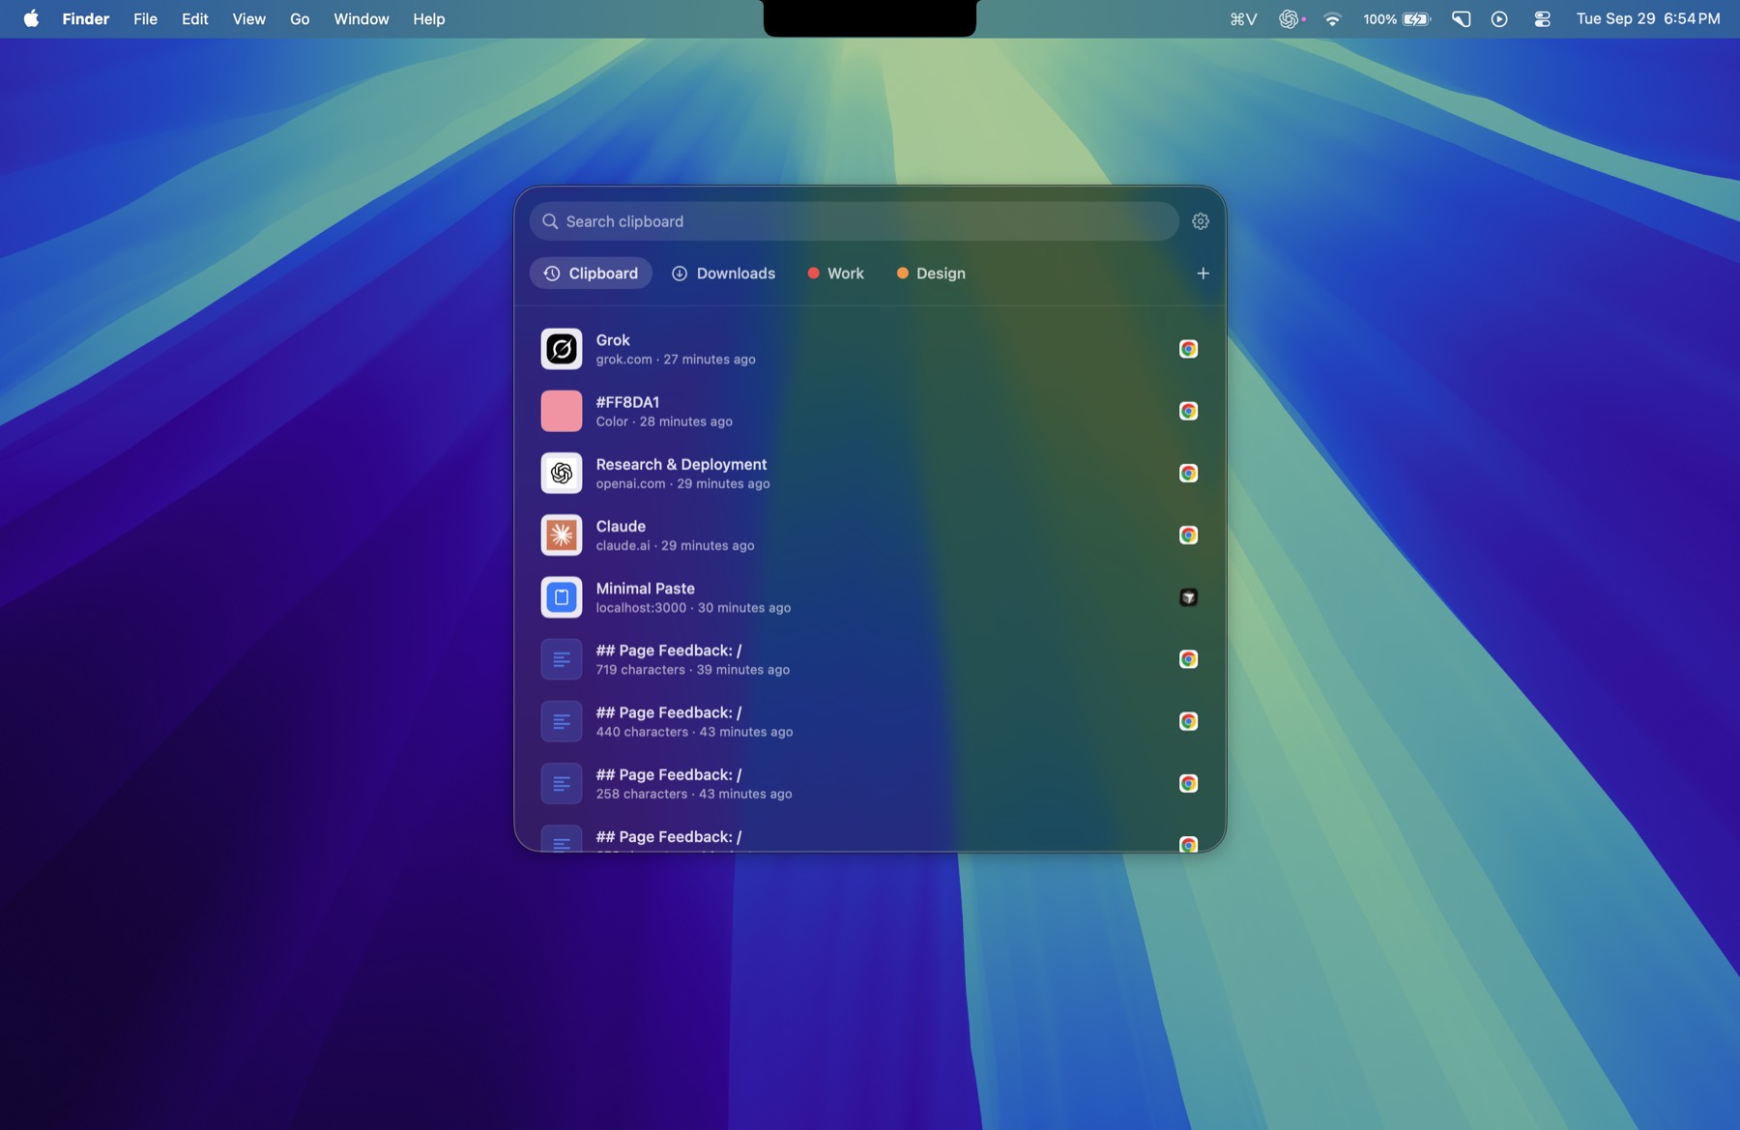Image resolution: width=1740 pixels, height=1130 pixels.
Task: Click Chrome icon on 719 characters row
Action: pyautogui.click(x=1189, y=659)
